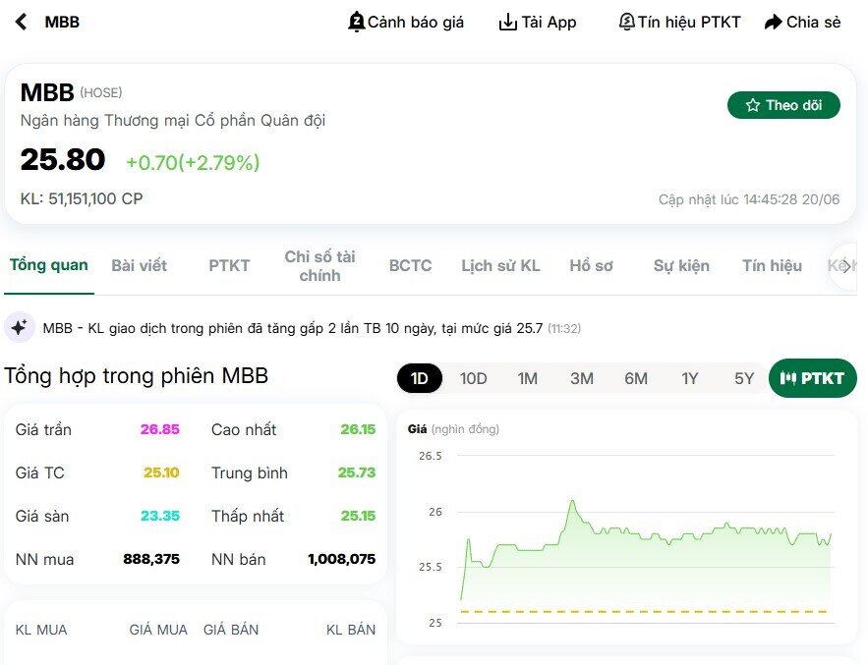Switch to the Tín hiệu tab
The width and height of the screenshot is (868, 665).
pyautogui.click(x=772, y=265)
